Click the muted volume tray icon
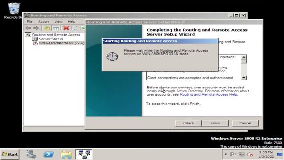The height and width of the screenshot is (160, 284). [x=250, y=154]
